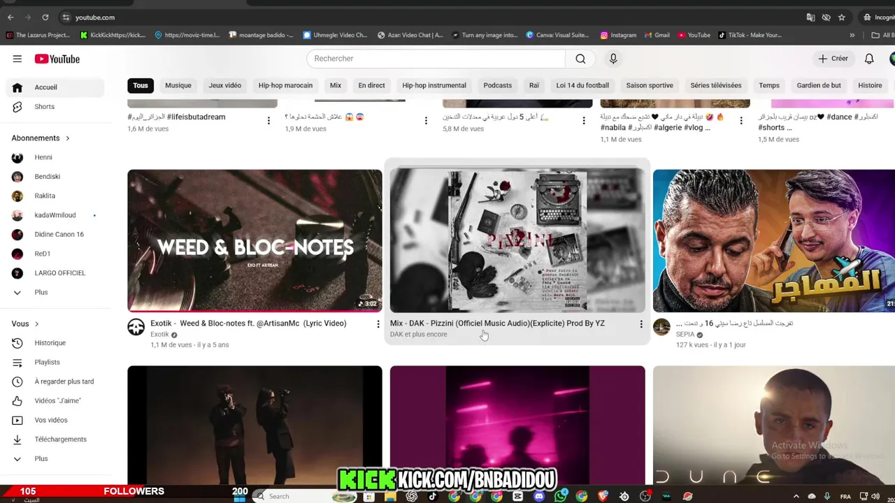
Task: Open Bendiski channel subscription
Action: click(x=55, y=177)
